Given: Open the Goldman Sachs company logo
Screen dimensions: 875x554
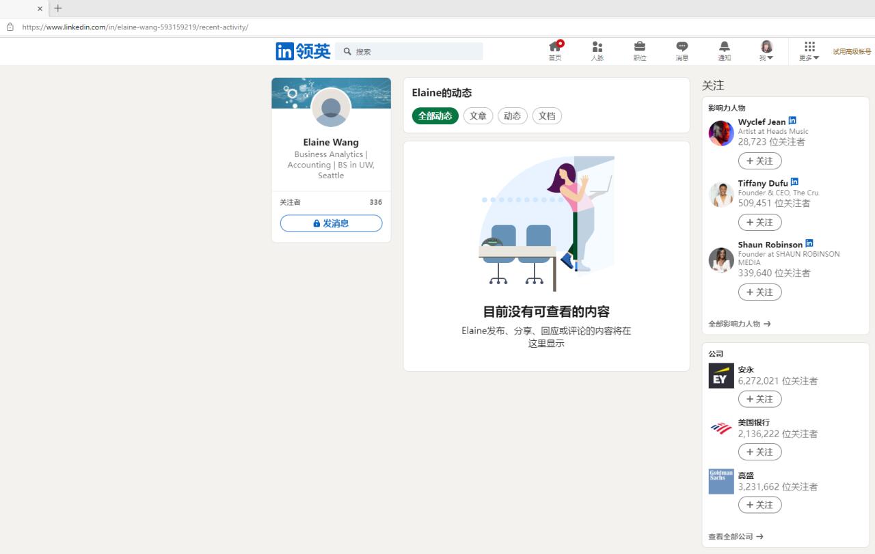Looking at the screenshot, I should 721,482.
